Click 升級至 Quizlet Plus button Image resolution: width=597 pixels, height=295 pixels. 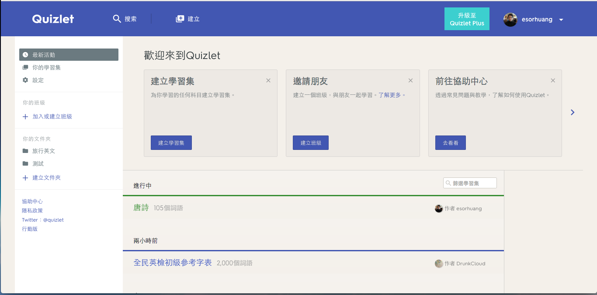pyautogui.click(x=467, y=19)
